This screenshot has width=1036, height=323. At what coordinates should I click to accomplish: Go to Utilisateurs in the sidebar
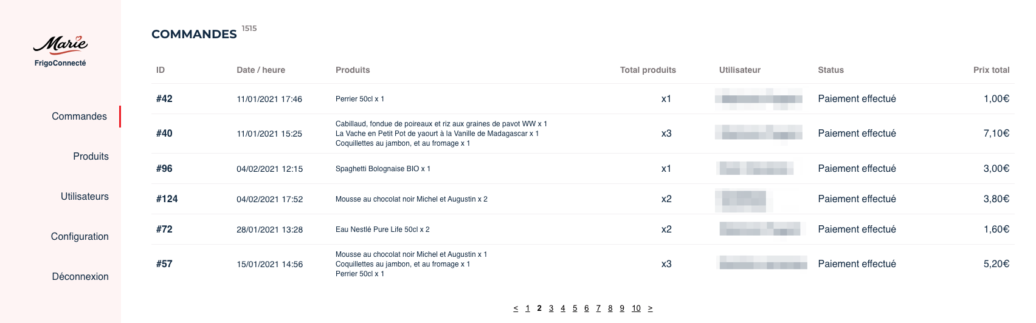point(85,196)
